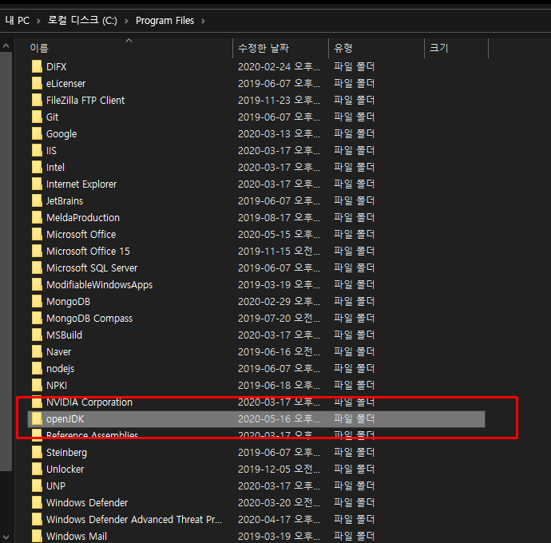Screen dimensions: 551x543
Task: Click the Google folder icon
Action: point(37,133)
